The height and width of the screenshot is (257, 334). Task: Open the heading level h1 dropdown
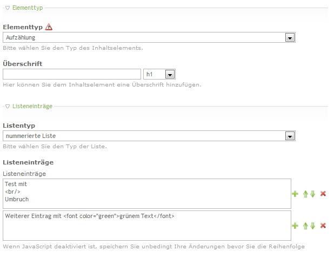pyautogui.click(x=159, y=74)
